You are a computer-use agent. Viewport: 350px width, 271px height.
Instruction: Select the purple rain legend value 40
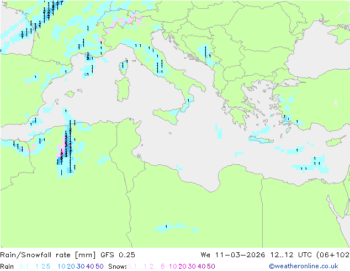point(90,267)
